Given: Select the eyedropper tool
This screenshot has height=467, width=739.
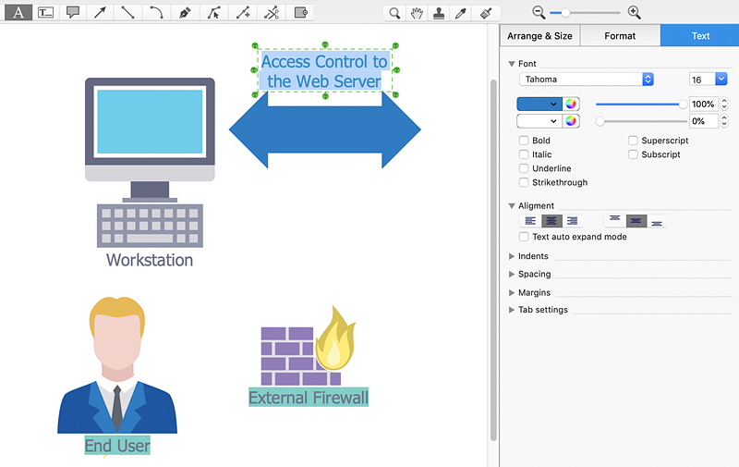Looking at the screenshot, I should tap(461, 13).
